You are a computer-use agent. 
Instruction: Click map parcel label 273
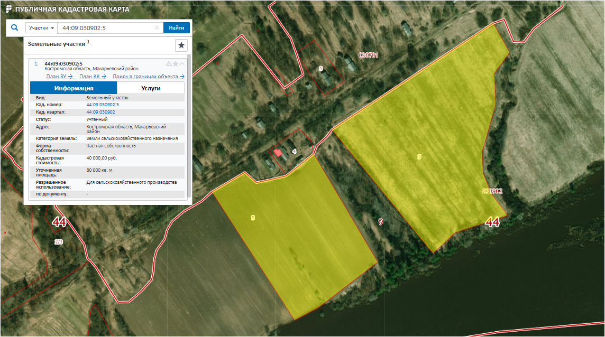point(59,242)
